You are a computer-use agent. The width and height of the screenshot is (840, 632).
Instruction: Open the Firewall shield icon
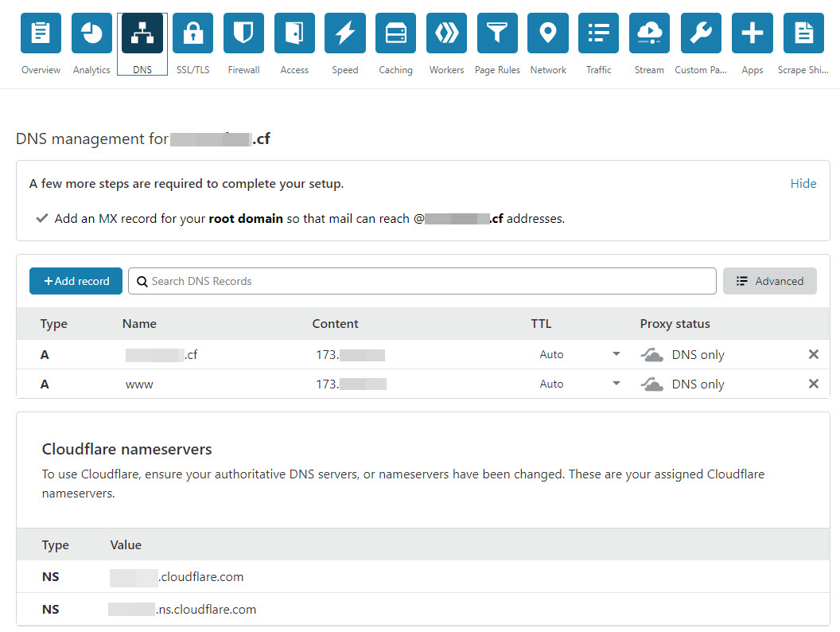[x=243, y=33]
